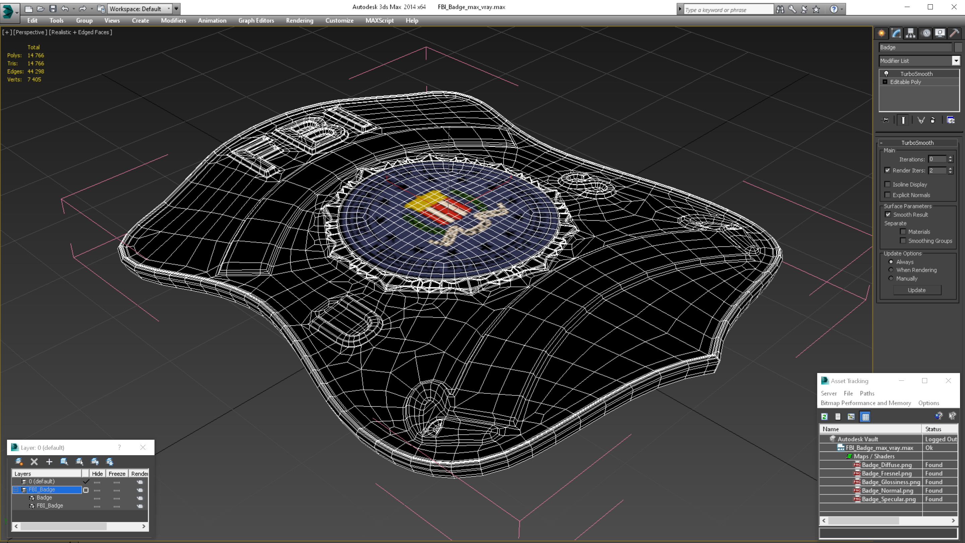Screen dimensions: 965x543
Task: Uncheck the Render Iters checkbox
Action: pos(888,170)
